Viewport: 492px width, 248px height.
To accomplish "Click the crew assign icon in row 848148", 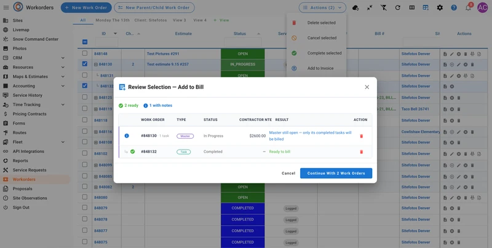I will 472,54.
